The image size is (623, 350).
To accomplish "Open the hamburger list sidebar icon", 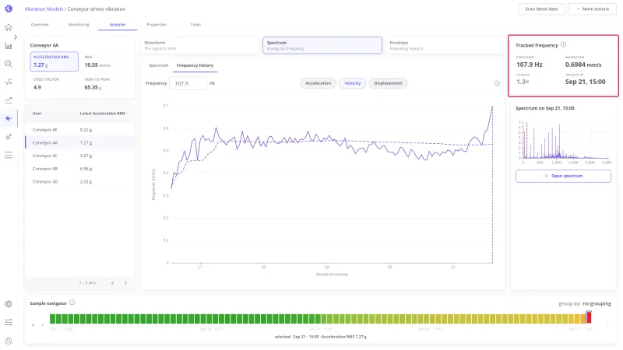I will click(x=9, y=155).
